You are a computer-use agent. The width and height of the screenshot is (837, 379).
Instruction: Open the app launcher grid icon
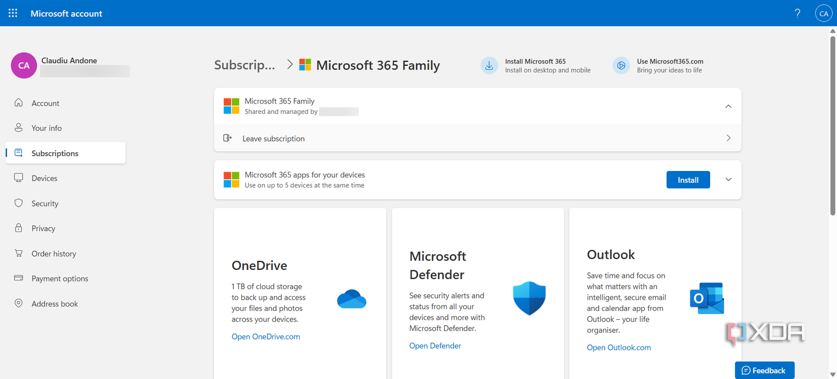[13, 13]
